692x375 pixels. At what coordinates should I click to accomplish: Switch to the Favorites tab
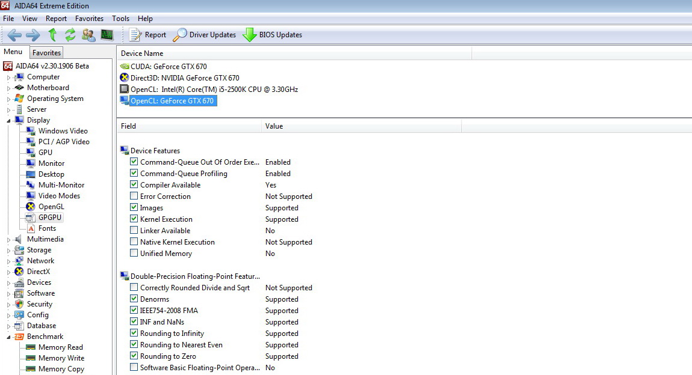tap(46, 52)
